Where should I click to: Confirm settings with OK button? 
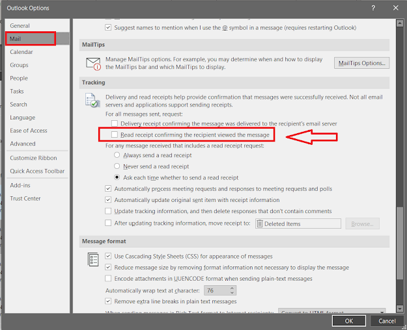tap(349, 321)
